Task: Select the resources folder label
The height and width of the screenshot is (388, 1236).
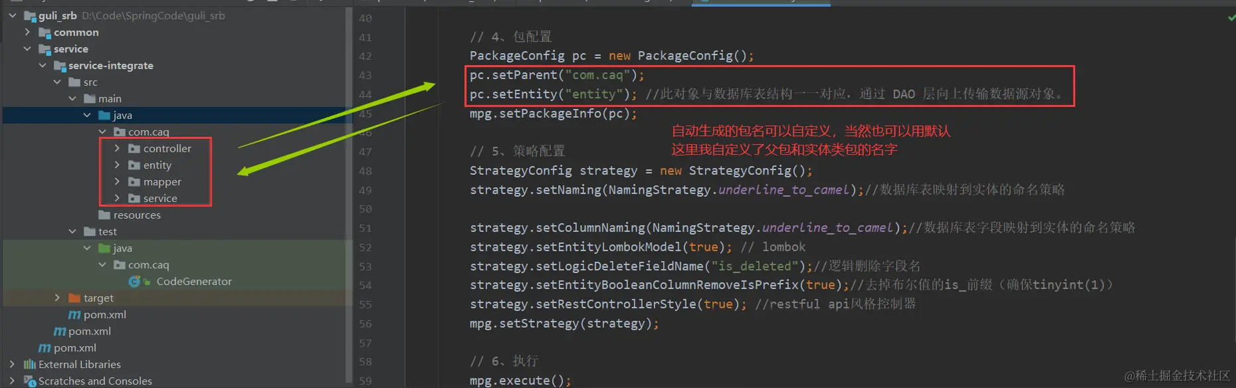Action: click(x=137, y=215)
